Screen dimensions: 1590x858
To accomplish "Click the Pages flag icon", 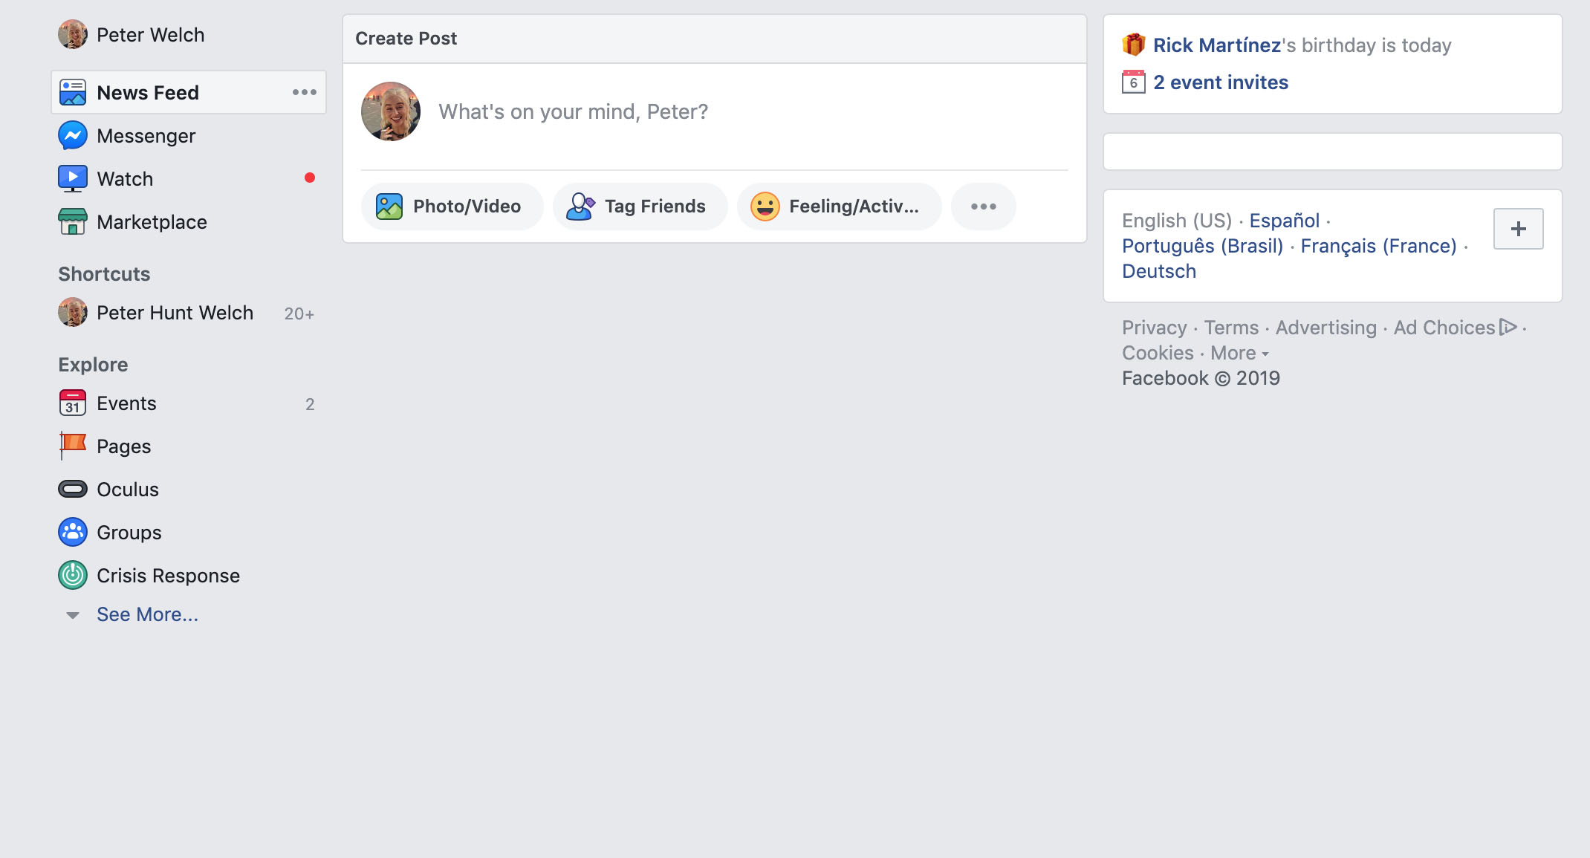I will (73, 446).
